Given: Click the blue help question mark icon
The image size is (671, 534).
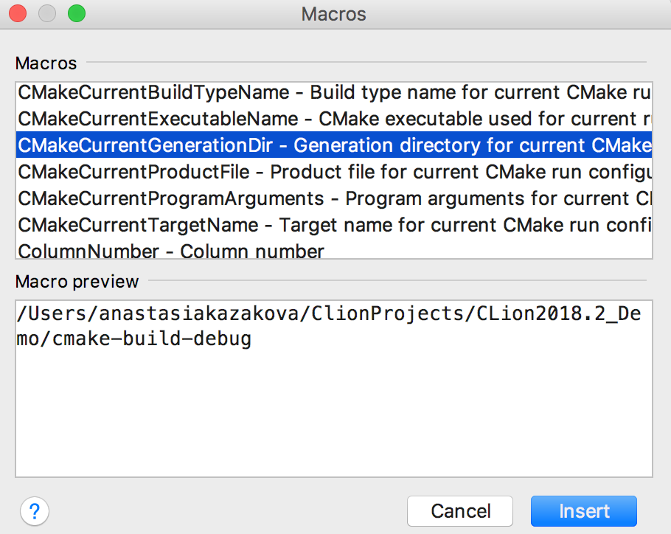Looking at the screenshot, I should (35, 510).
